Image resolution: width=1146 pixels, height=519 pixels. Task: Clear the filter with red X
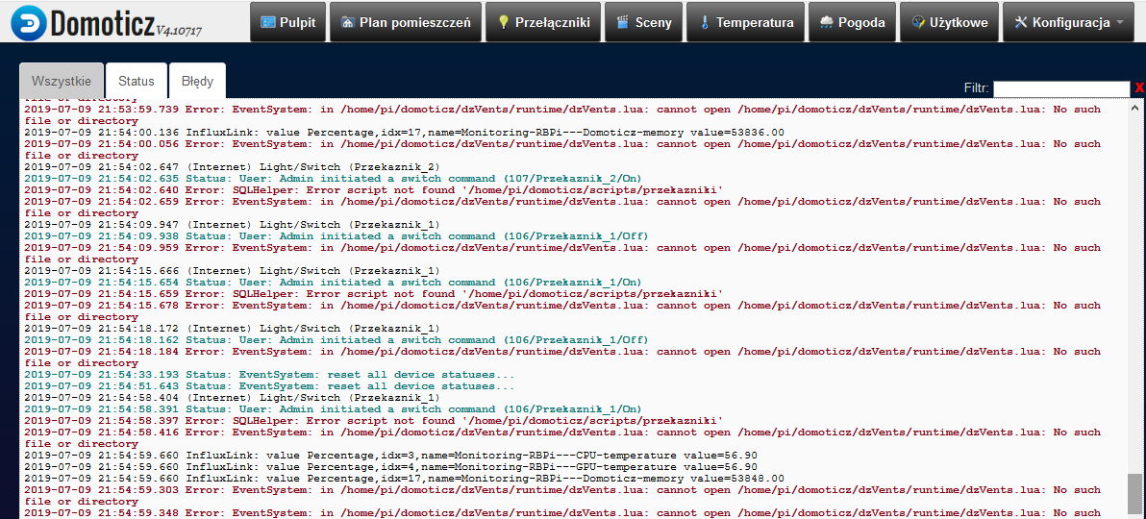point(1139,88)
